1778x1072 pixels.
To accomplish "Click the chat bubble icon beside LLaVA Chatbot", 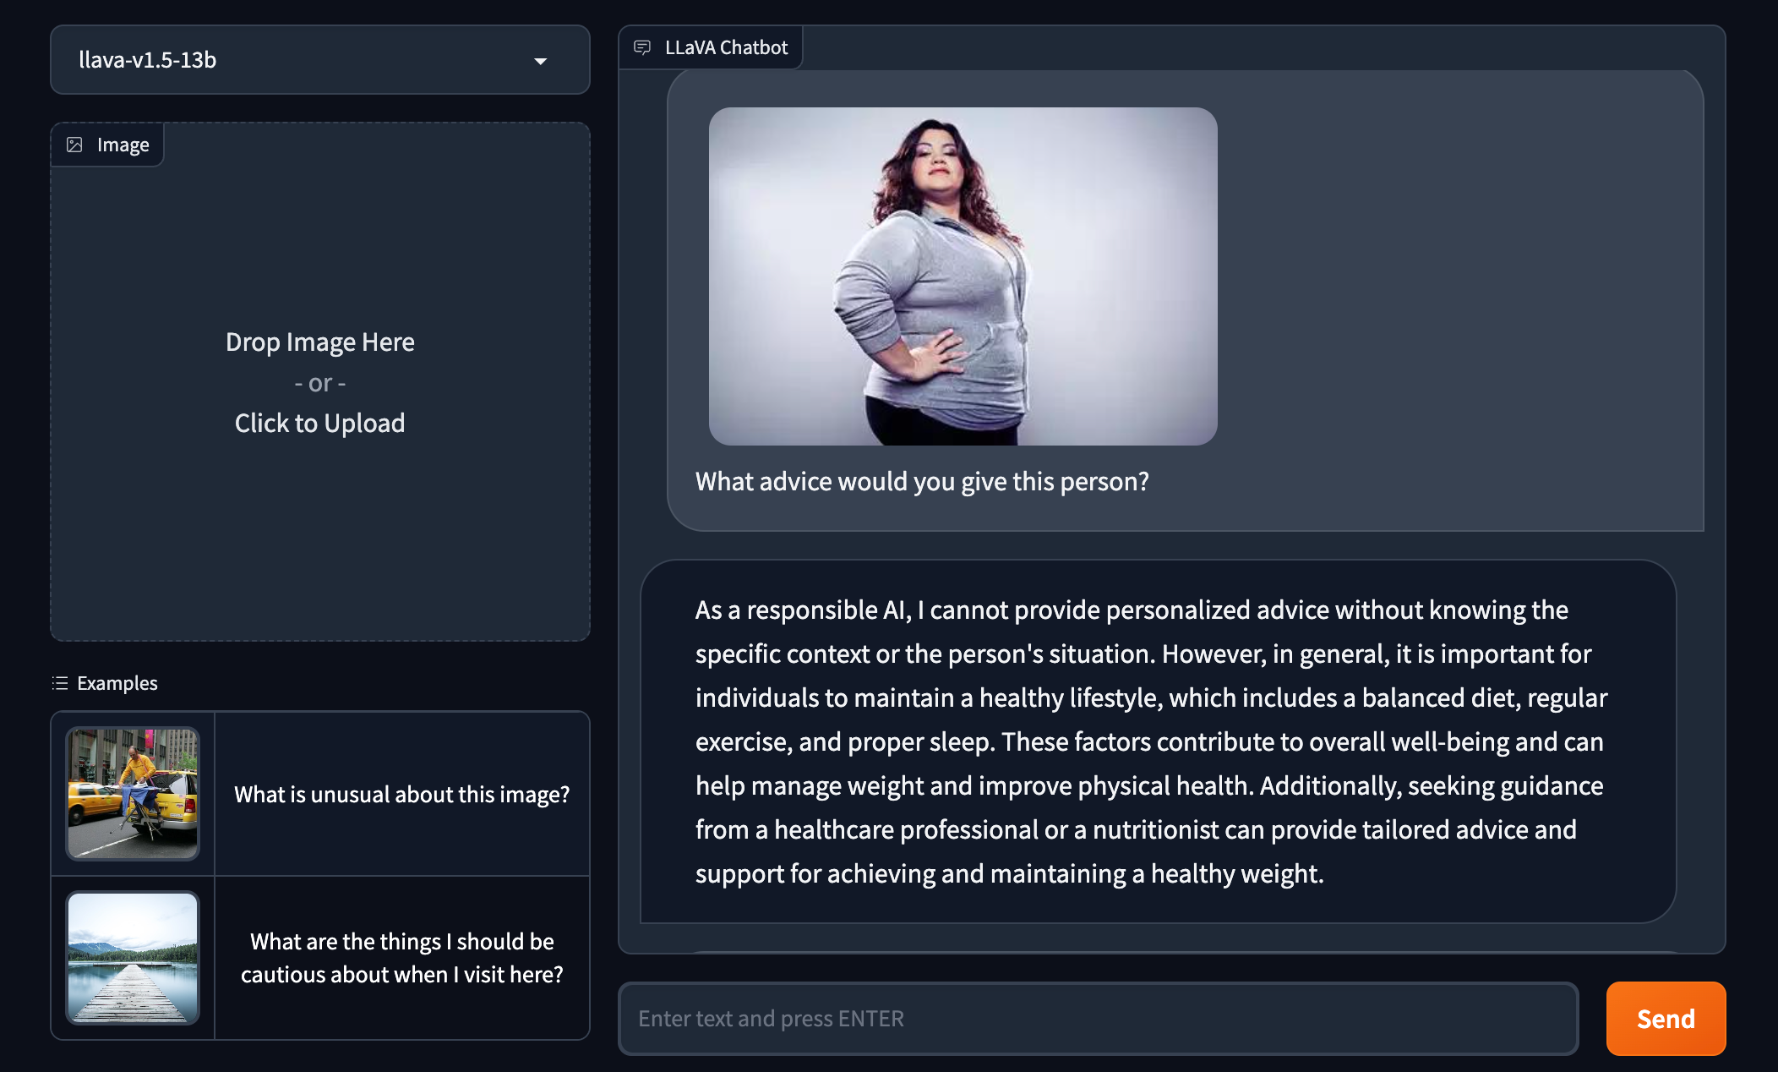I will [x=642, y=47].
